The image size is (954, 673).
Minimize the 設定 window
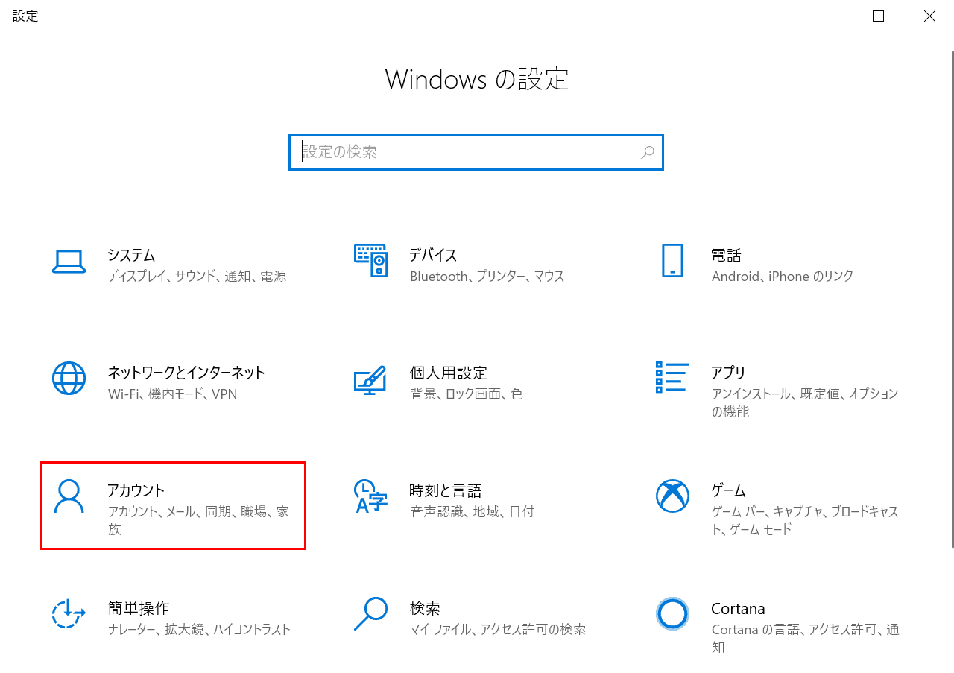827,16
